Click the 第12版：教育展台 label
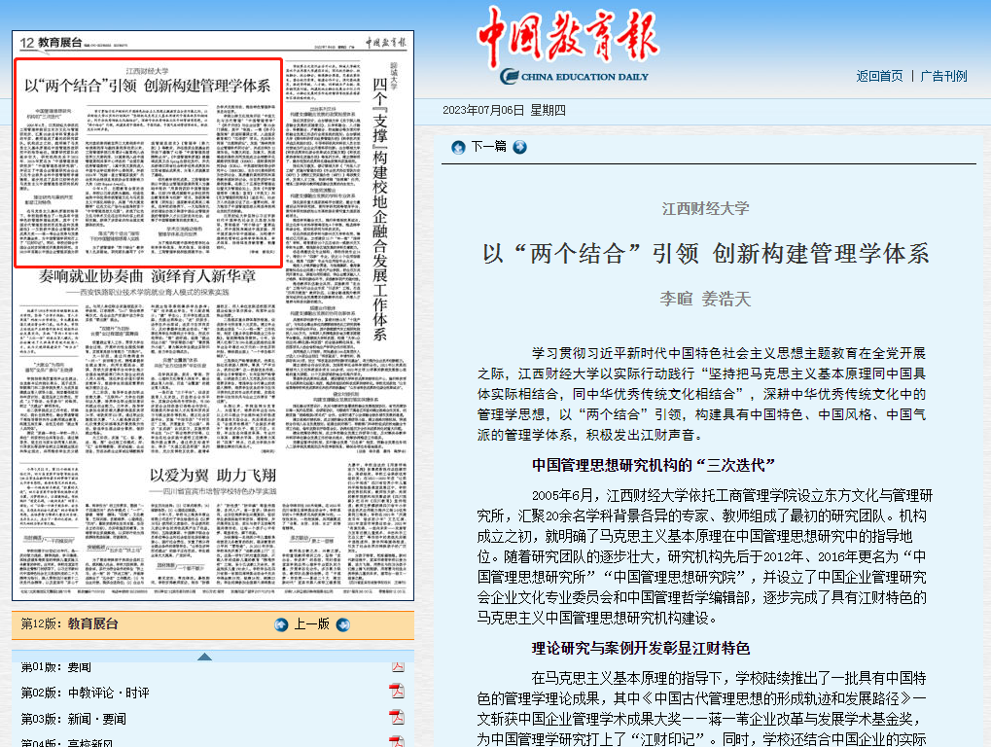 pyautogui.click(x=69, y=623)
